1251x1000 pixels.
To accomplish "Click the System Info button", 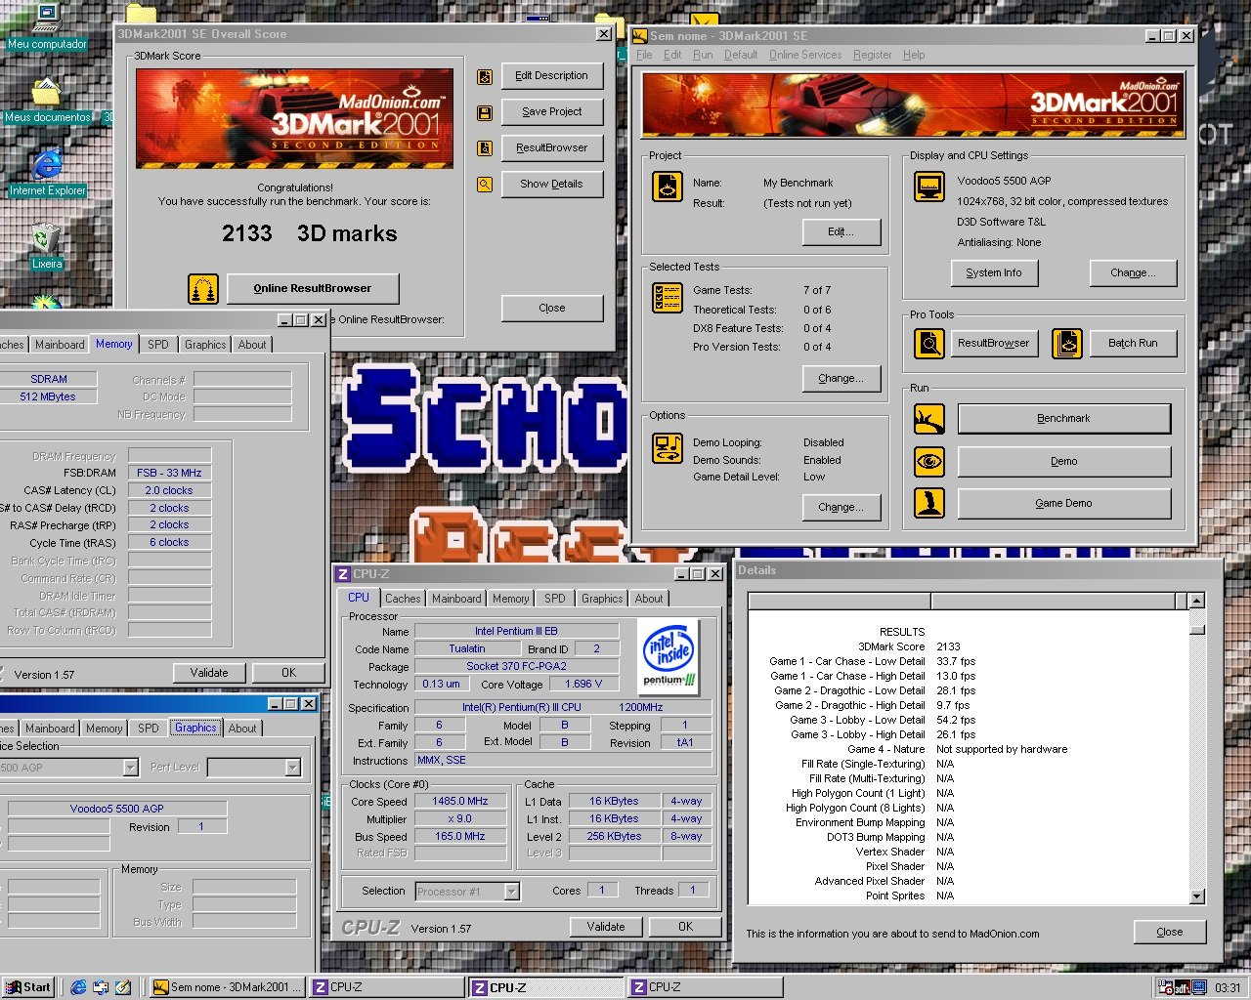I will (x=993, y=273).
